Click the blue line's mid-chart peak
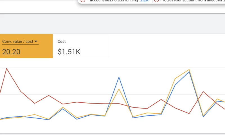Viewport: 225px width, 135px height. click(119, 77)
